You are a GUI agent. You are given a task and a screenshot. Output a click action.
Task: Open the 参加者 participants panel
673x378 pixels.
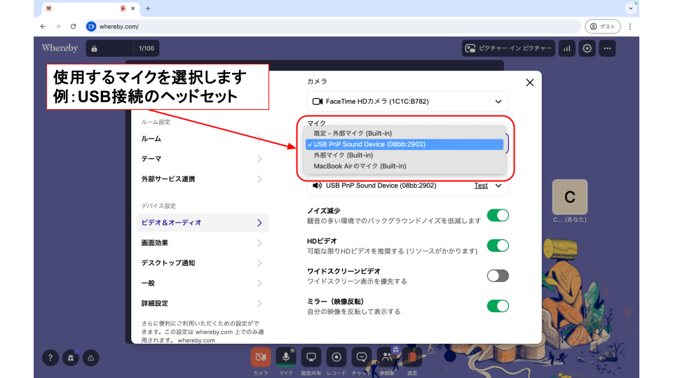[387, 357]
